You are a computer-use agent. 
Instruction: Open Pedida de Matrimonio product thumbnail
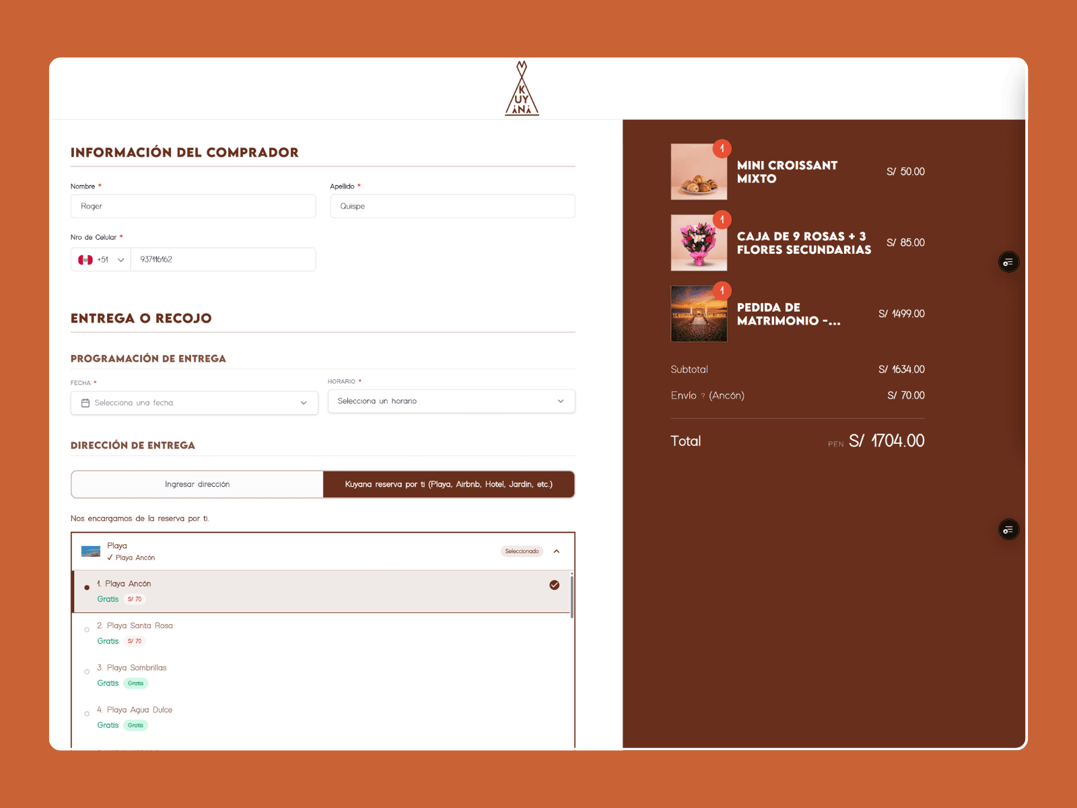click(x=699, y=314)
